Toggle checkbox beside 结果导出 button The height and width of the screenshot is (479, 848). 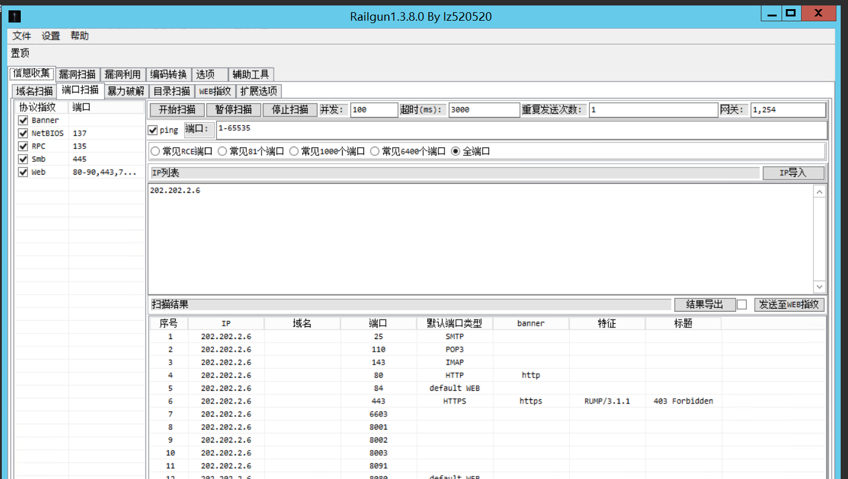[x=742, y=304]
